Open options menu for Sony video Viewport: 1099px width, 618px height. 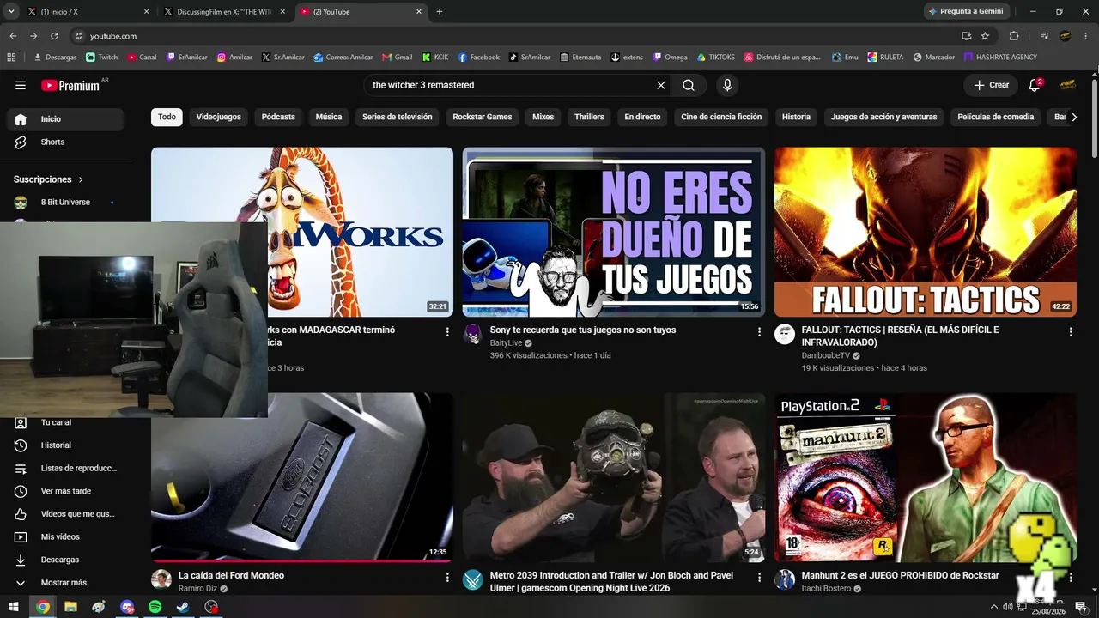[x=759, y=331]
